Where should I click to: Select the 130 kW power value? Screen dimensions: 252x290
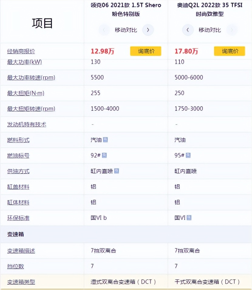96,62
